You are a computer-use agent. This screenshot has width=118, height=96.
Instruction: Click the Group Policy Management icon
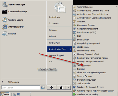[74, 43]
